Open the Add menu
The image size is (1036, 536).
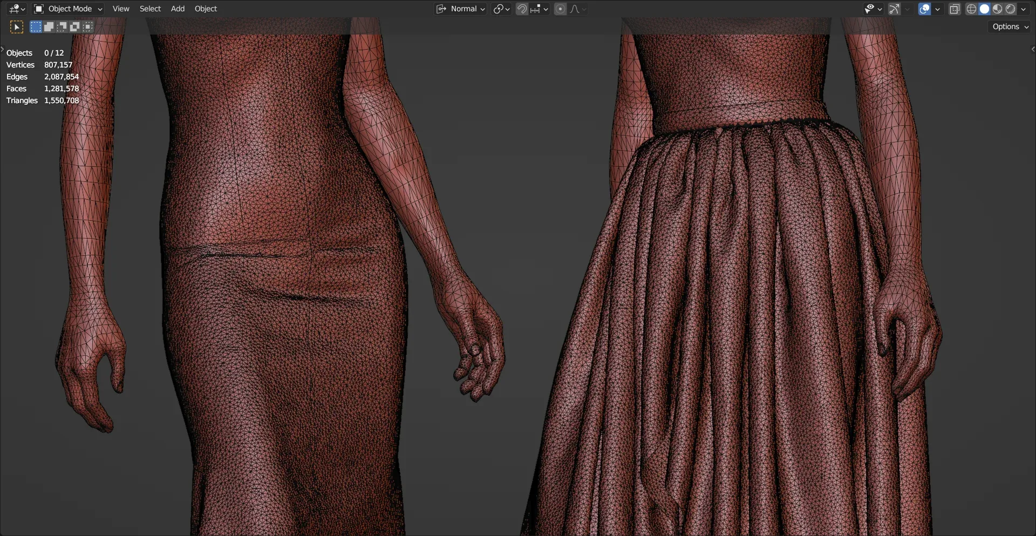178,9
